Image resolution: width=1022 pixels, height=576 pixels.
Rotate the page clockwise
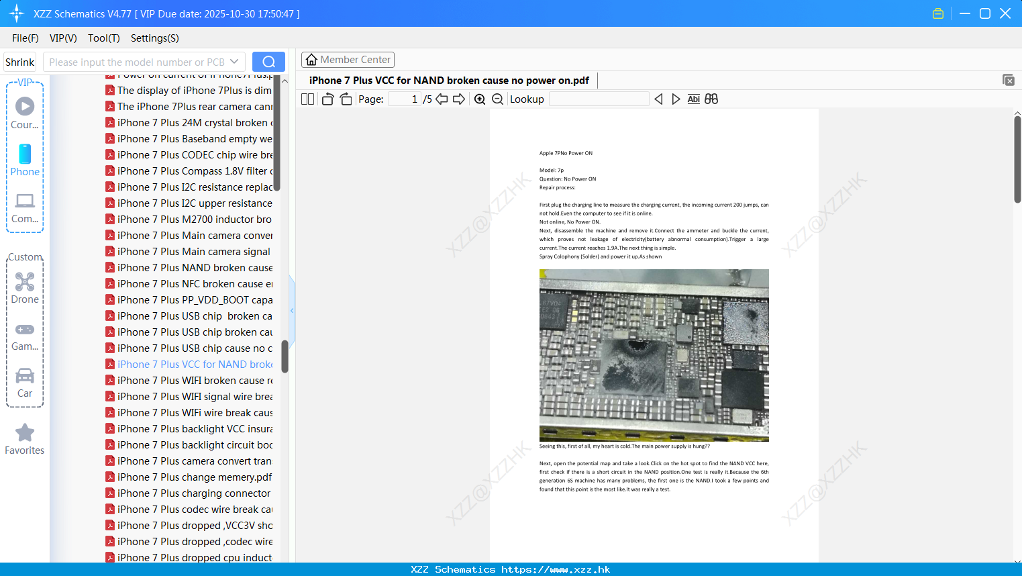click(346, 99)
